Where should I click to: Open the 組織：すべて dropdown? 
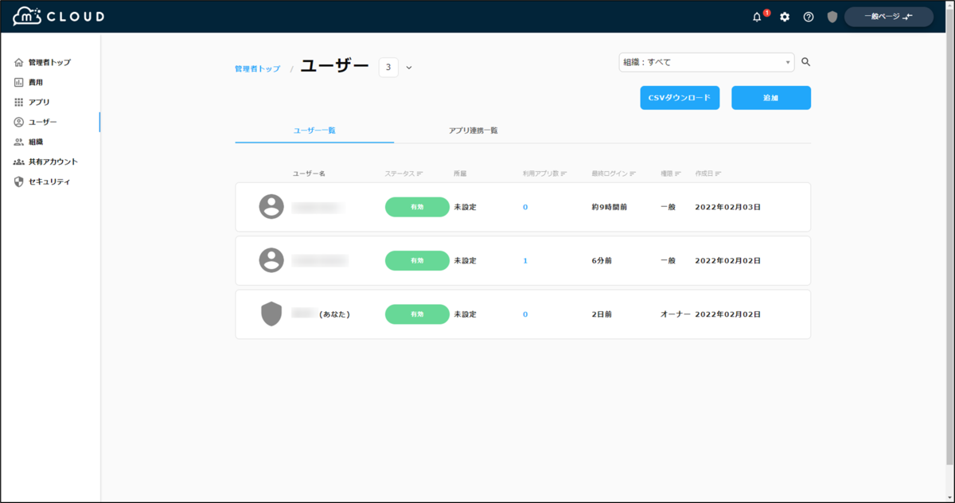point(707,62)
